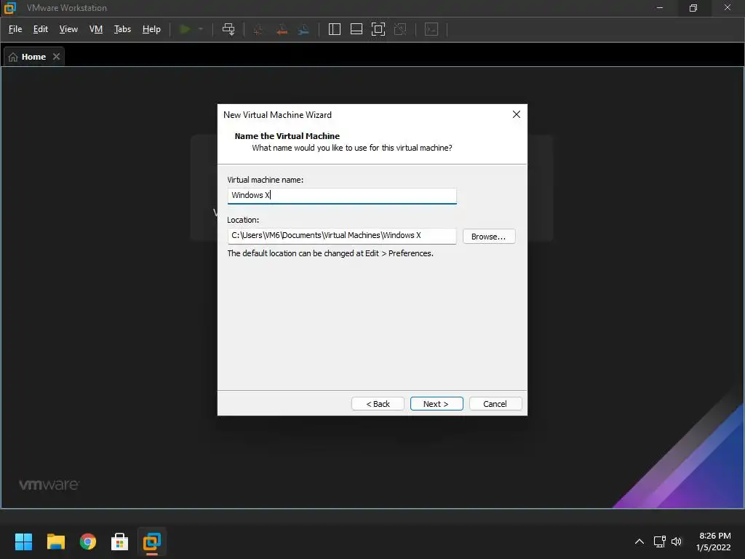The image size is (745, 559).
Task: Open Microsoft Store from taskbar
Action: [x=120, y=542]
